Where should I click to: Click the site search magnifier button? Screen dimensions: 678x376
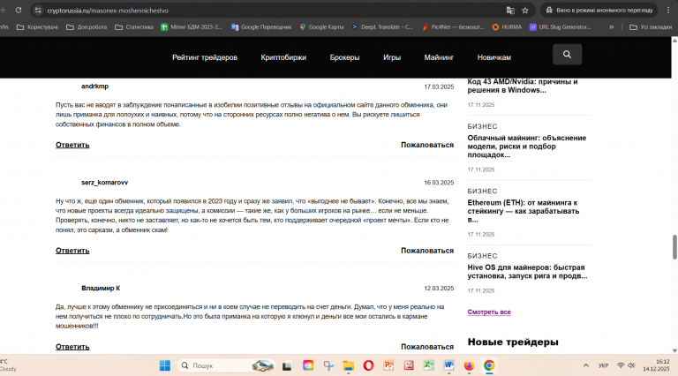click(x=567, y=55)
